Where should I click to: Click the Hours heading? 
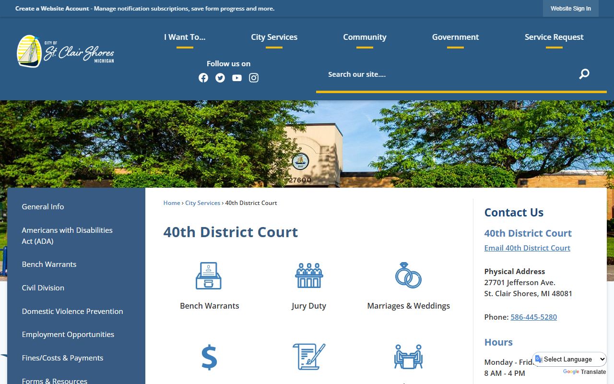pos(498,342)
